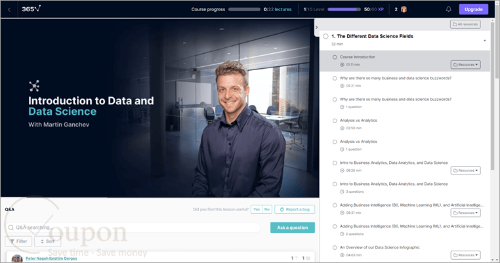500x263 pixels.
Task: Open the notifications bell
Action: pyautogui.click(x=448, y=9)
